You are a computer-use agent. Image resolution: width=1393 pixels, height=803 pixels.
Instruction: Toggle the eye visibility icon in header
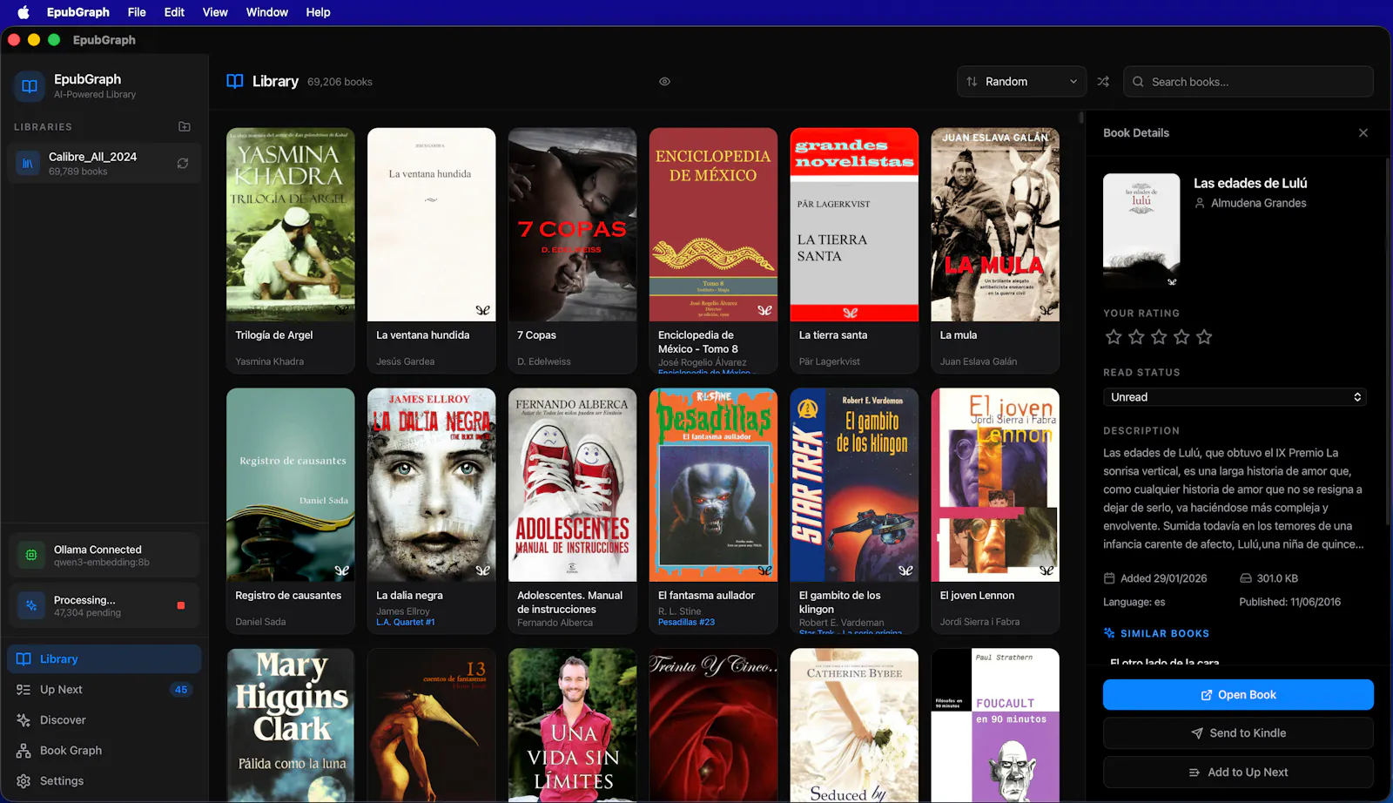coord(664,81)
